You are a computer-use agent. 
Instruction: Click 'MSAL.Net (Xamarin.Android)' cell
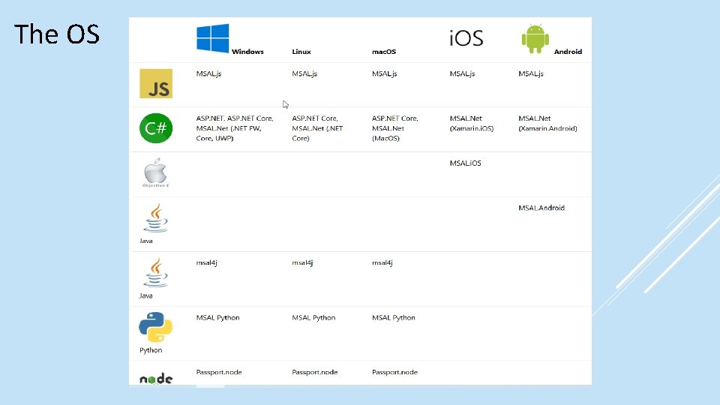pyautogui.click(x=547, y=124)
